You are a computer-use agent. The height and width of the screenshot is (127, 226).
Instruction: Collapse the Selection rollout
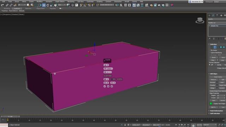click(213, 44)
